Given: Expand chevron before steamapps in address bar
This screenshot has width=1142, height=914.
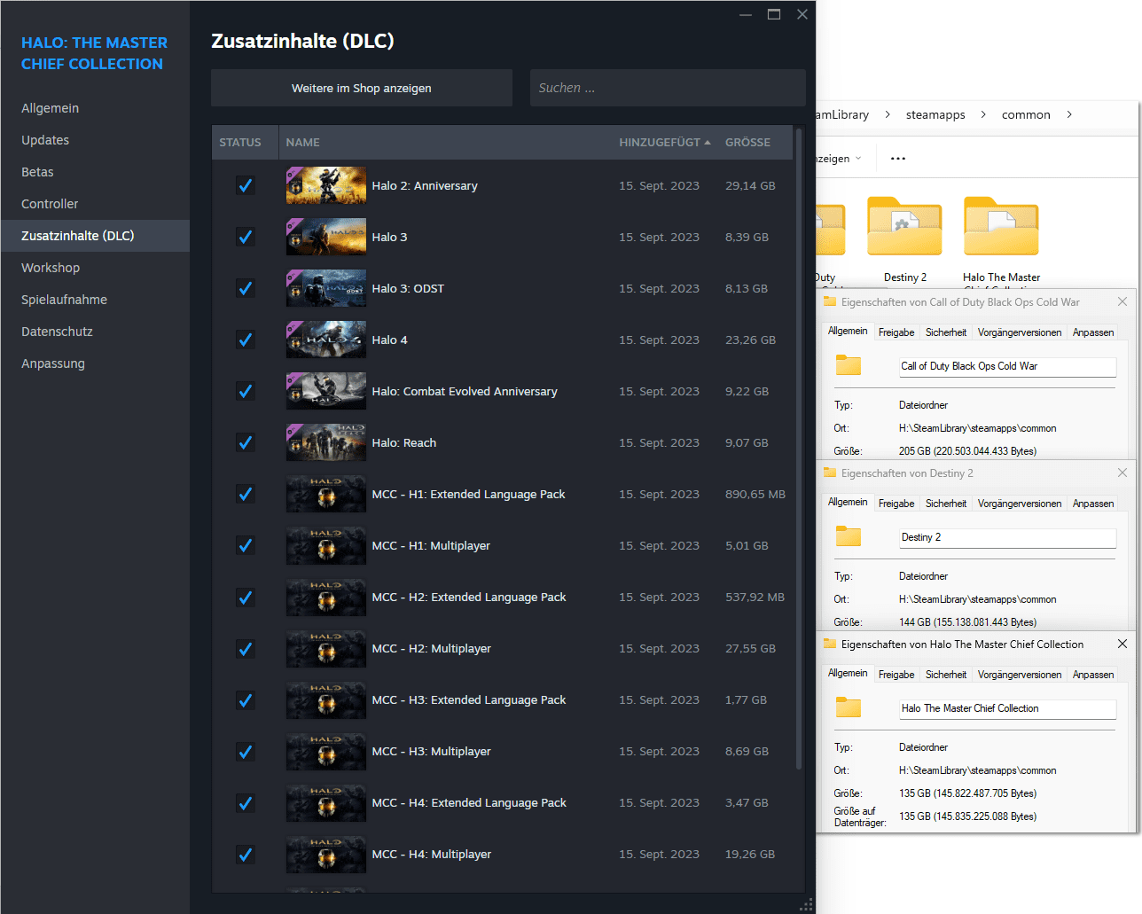Looking at the screenshot, I should (888, 114).
